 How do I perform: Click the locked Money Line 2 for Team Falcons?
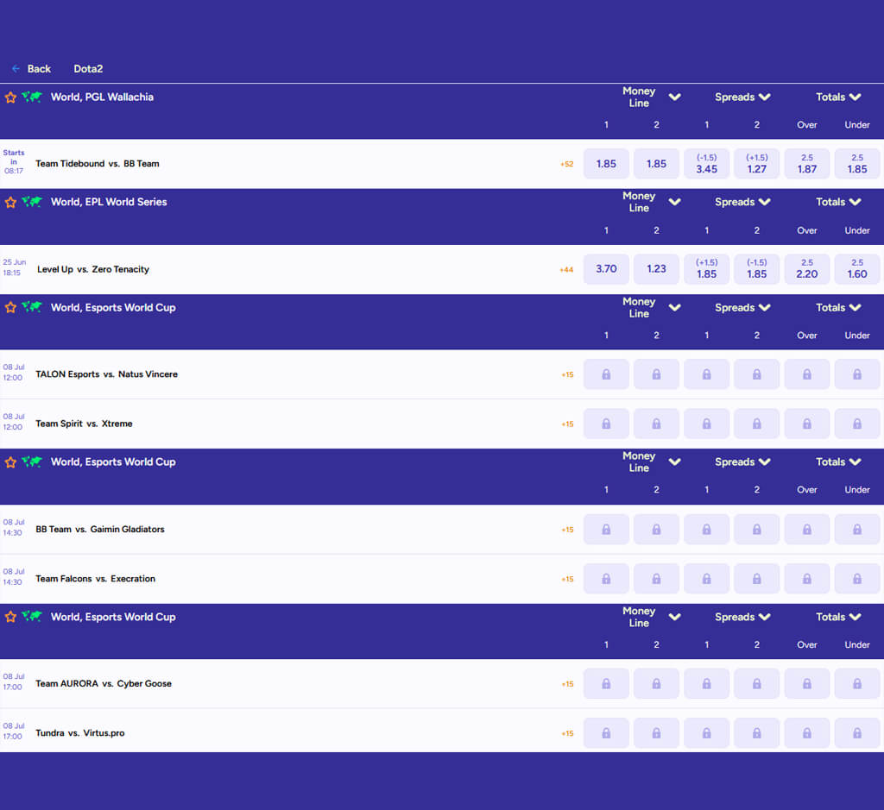[656, 579]
